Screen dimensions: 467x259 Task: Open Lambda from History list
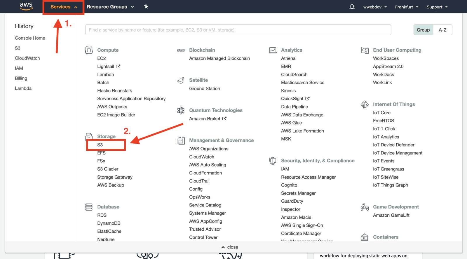[23, 88]
